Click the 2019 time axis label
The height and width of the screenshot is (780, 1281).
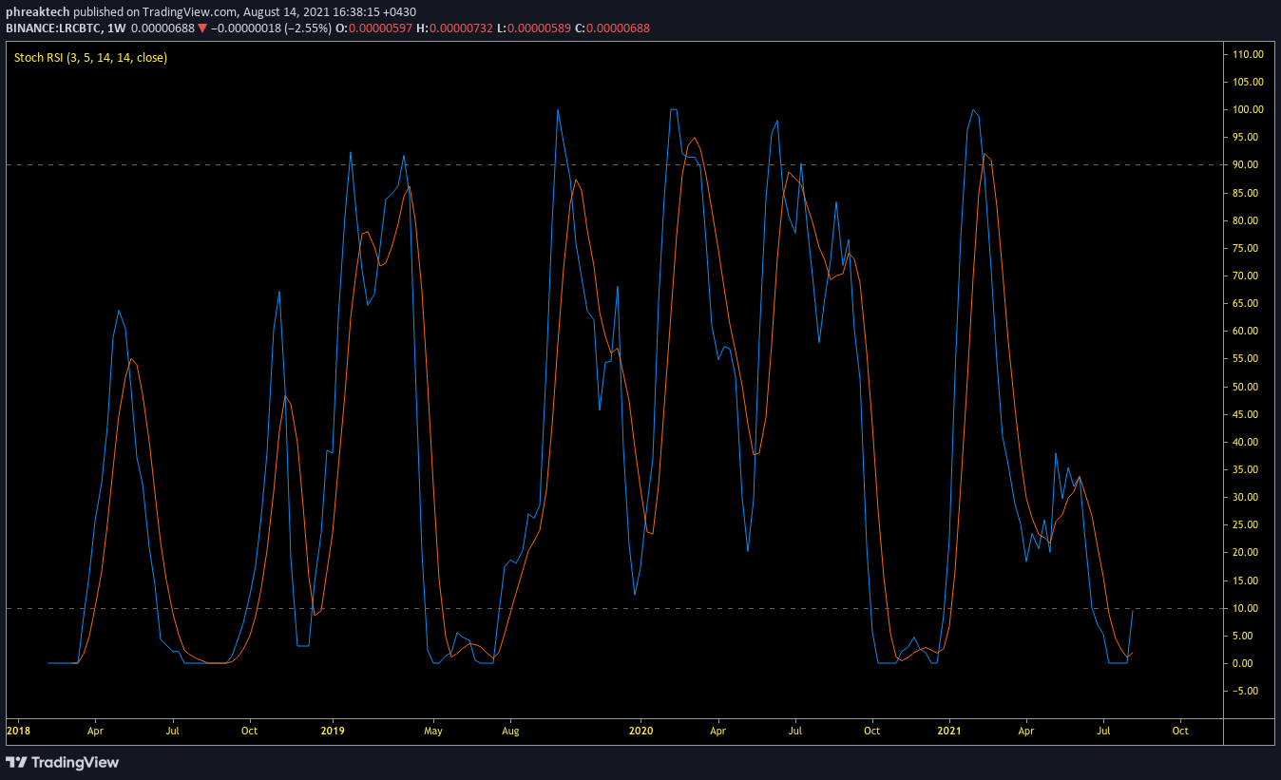[x=333, y=732]
